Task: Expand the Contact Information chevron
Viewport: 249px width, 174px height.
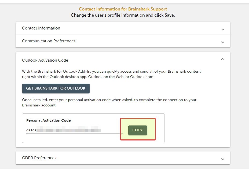Action: (x=223, y=29)
